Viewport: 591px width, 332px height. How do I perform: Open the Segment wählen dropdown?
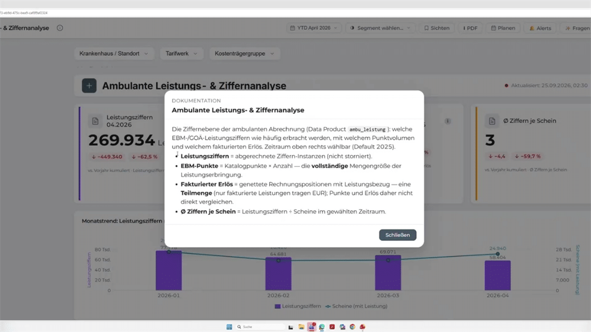click(380, 28)
